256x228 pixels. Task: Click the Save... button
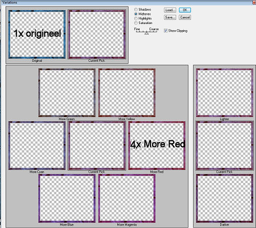(170, 17)
